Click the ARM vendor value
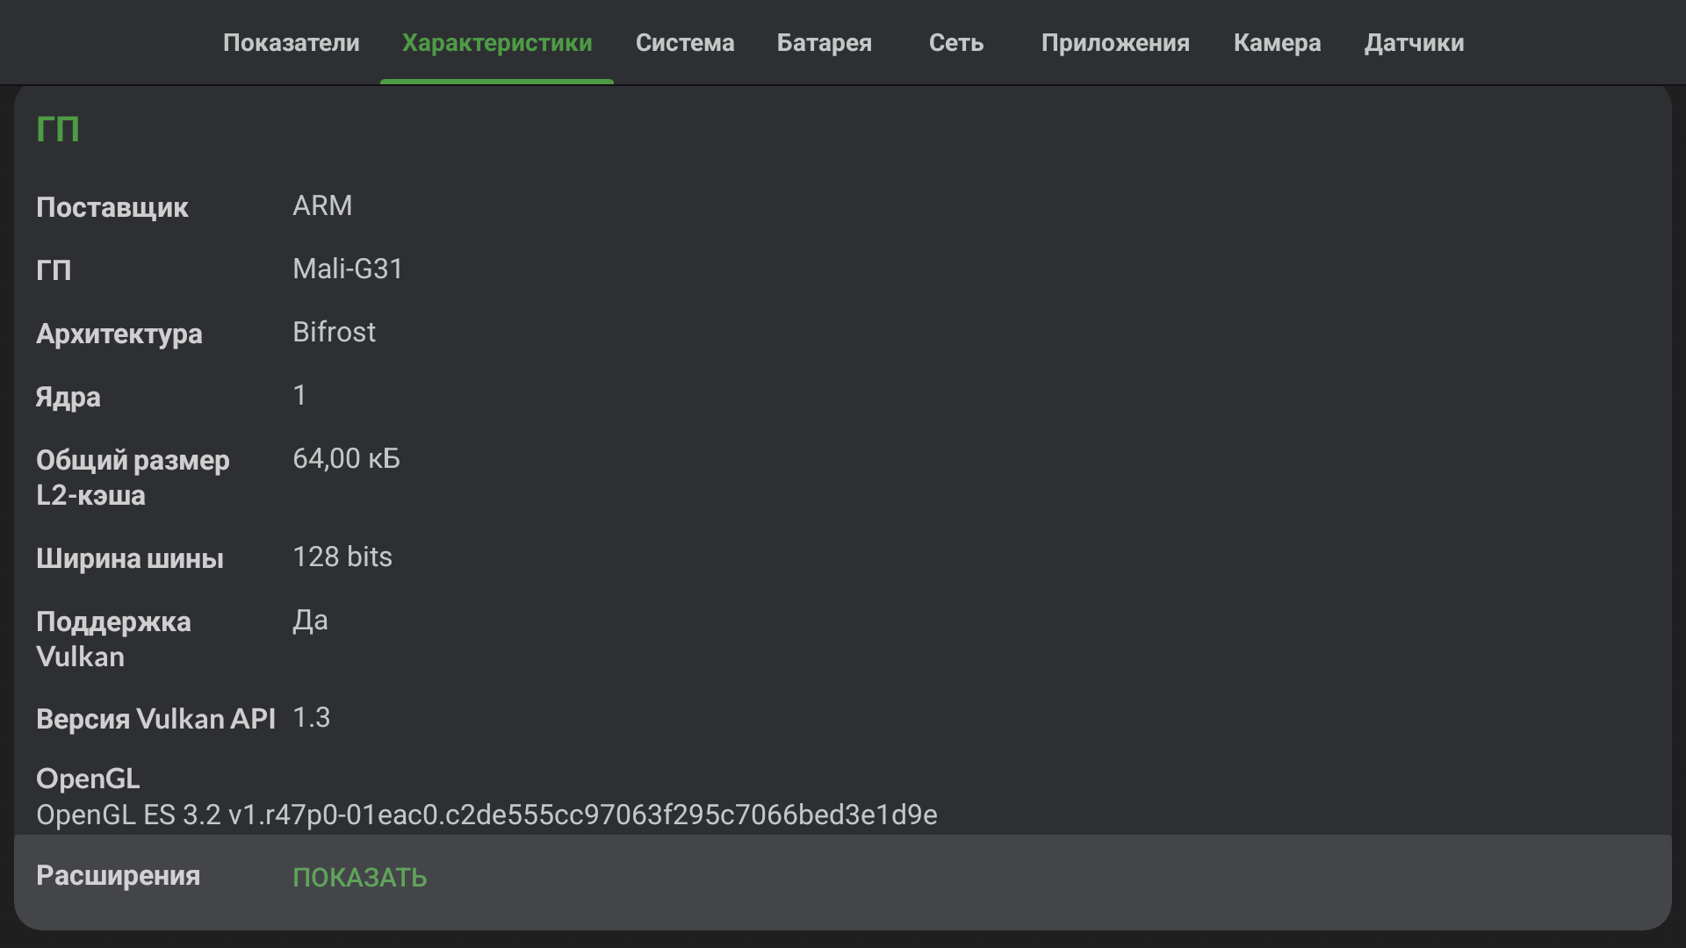The height and width of the screenshot is (948, 1686). (322, 205)
